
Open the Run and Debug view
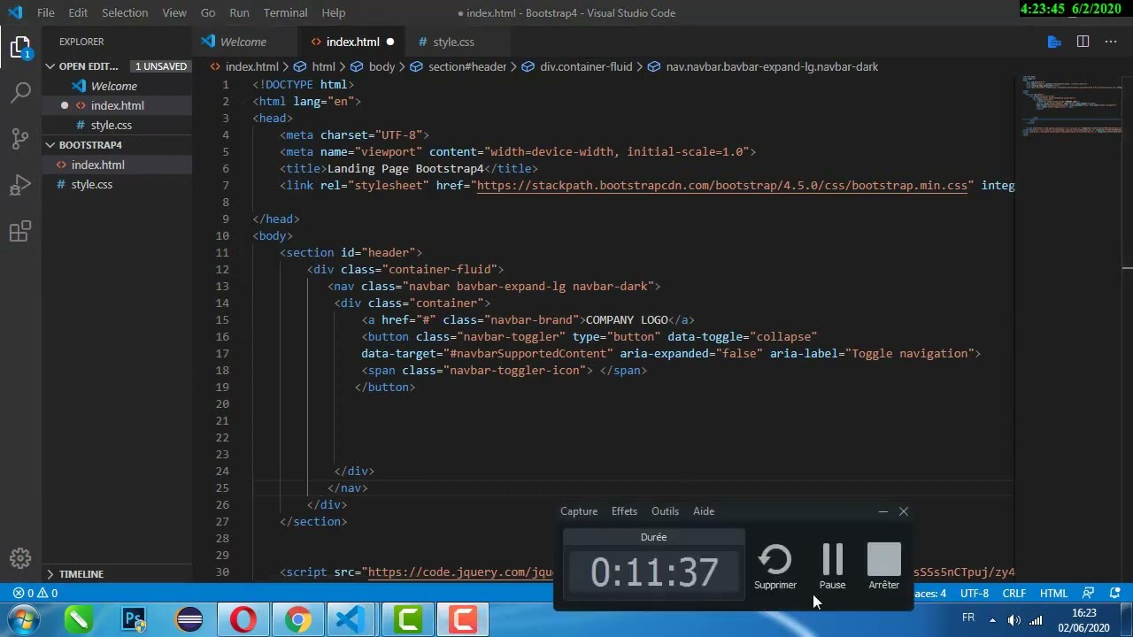click(20, 186)
